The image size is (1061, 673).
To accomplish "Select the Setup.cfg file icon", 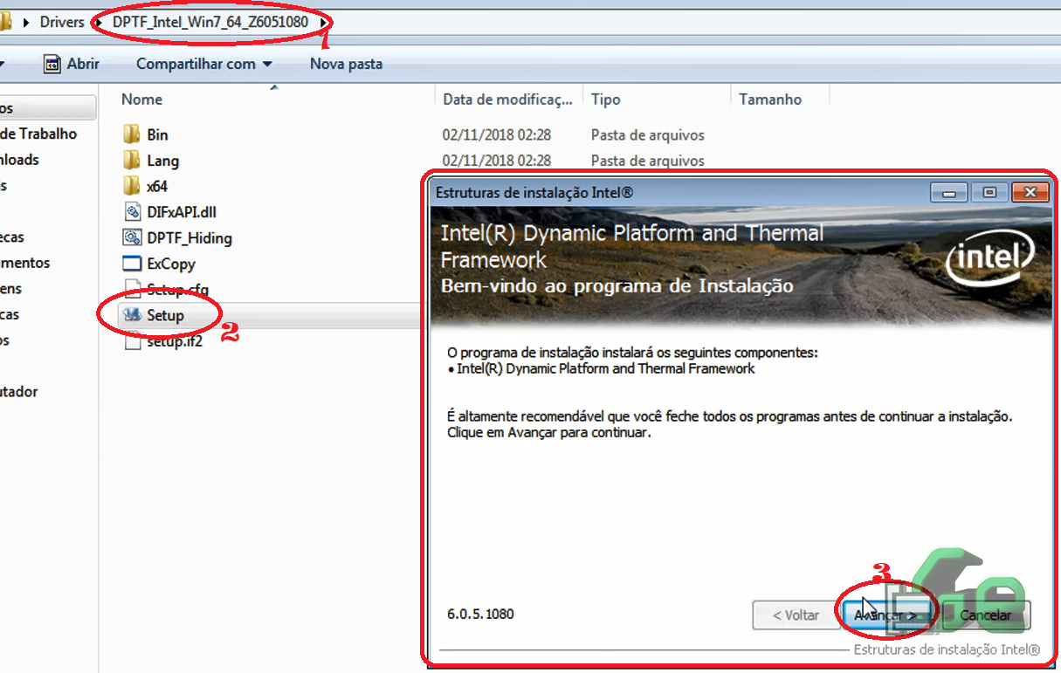I will pos(132,289).
